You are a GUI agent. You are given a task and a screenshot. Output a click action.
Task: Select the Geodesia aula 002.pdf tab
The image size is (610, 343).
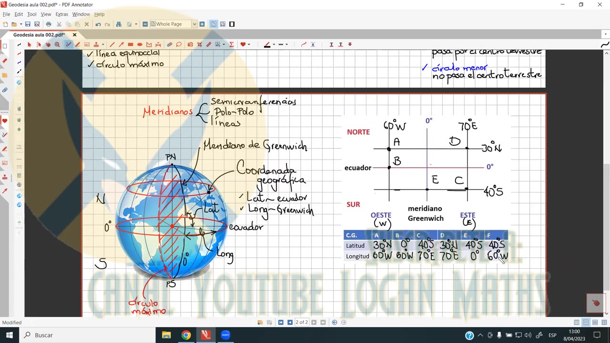pos(39,35)
